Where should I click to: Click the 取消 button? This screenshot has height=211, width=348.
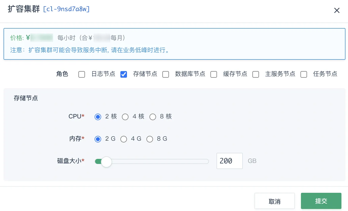275,201
